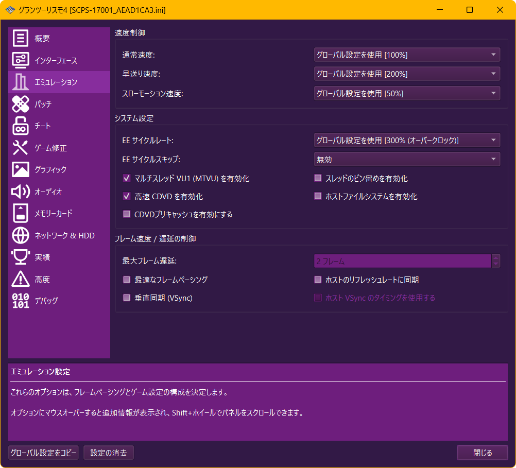Screen dimensions: 516x468
Task: Click the 設定の消去 button
Action: [109, 453]
